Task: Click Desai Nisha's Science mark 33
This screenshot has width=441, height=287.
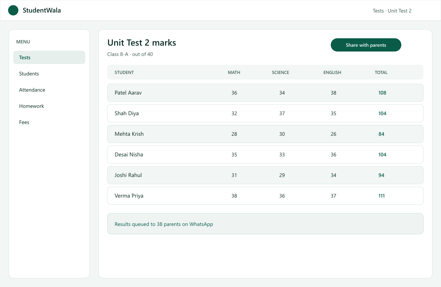Action: coord(282,155)
